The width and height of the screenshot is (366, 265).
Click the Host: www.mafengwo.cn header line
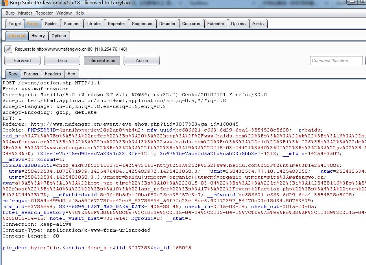coord(35,89)
